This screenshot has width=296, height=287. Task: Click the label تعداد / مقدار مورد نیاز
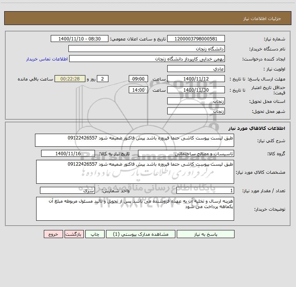[x=264, y=191]
